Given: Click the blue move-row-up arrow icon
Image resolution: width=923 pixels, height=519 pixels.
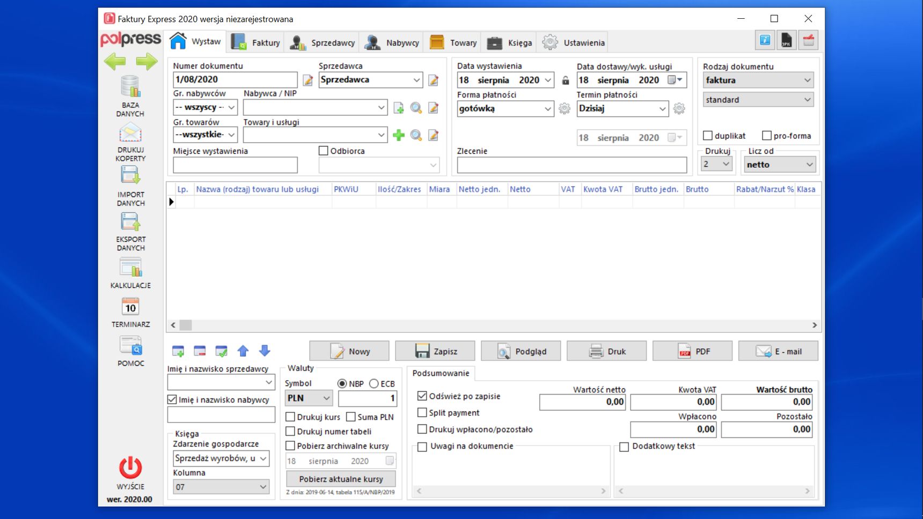Looking at the screenshot, I should tap(243, 351).
